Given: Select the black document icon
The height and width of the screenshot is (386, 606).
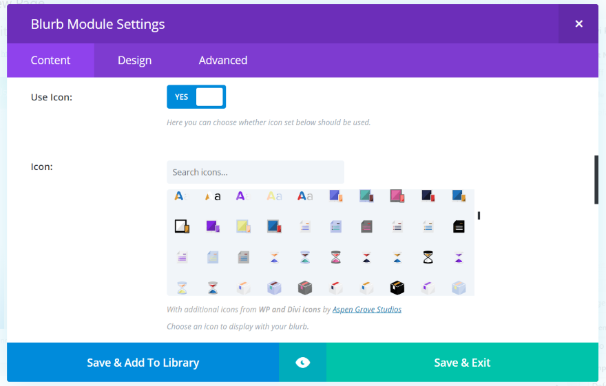Looking at the screenshot, I should point(459,226).
